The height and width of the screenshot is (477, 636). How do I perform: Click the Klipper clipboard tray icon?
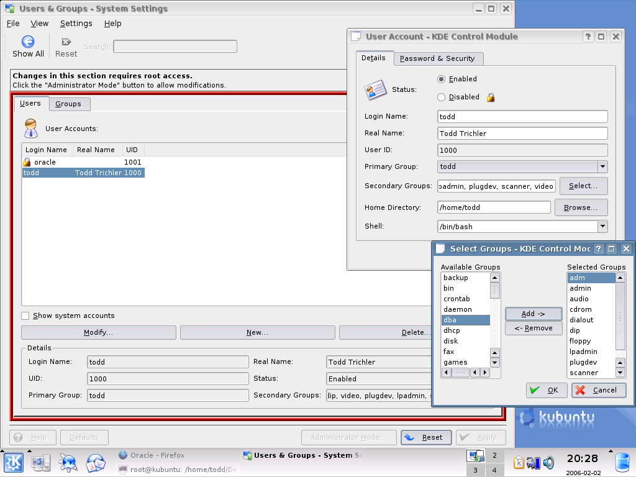click(519, 462)
